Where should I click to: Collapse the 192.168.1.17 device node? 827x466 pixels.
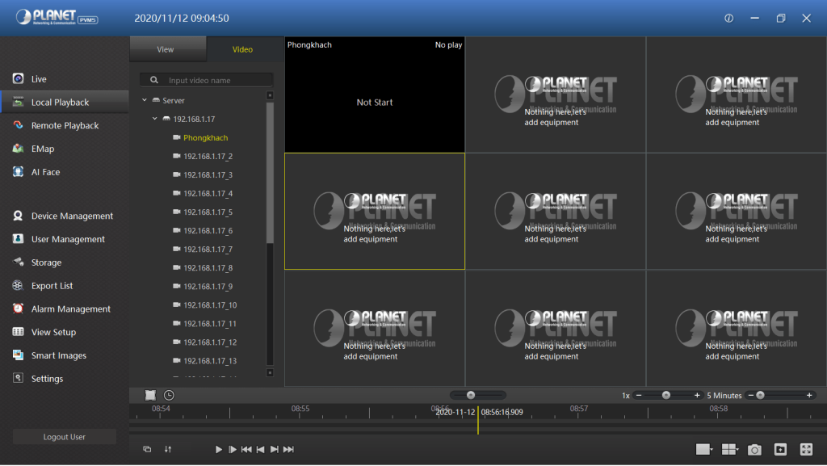tap(154, 120)
